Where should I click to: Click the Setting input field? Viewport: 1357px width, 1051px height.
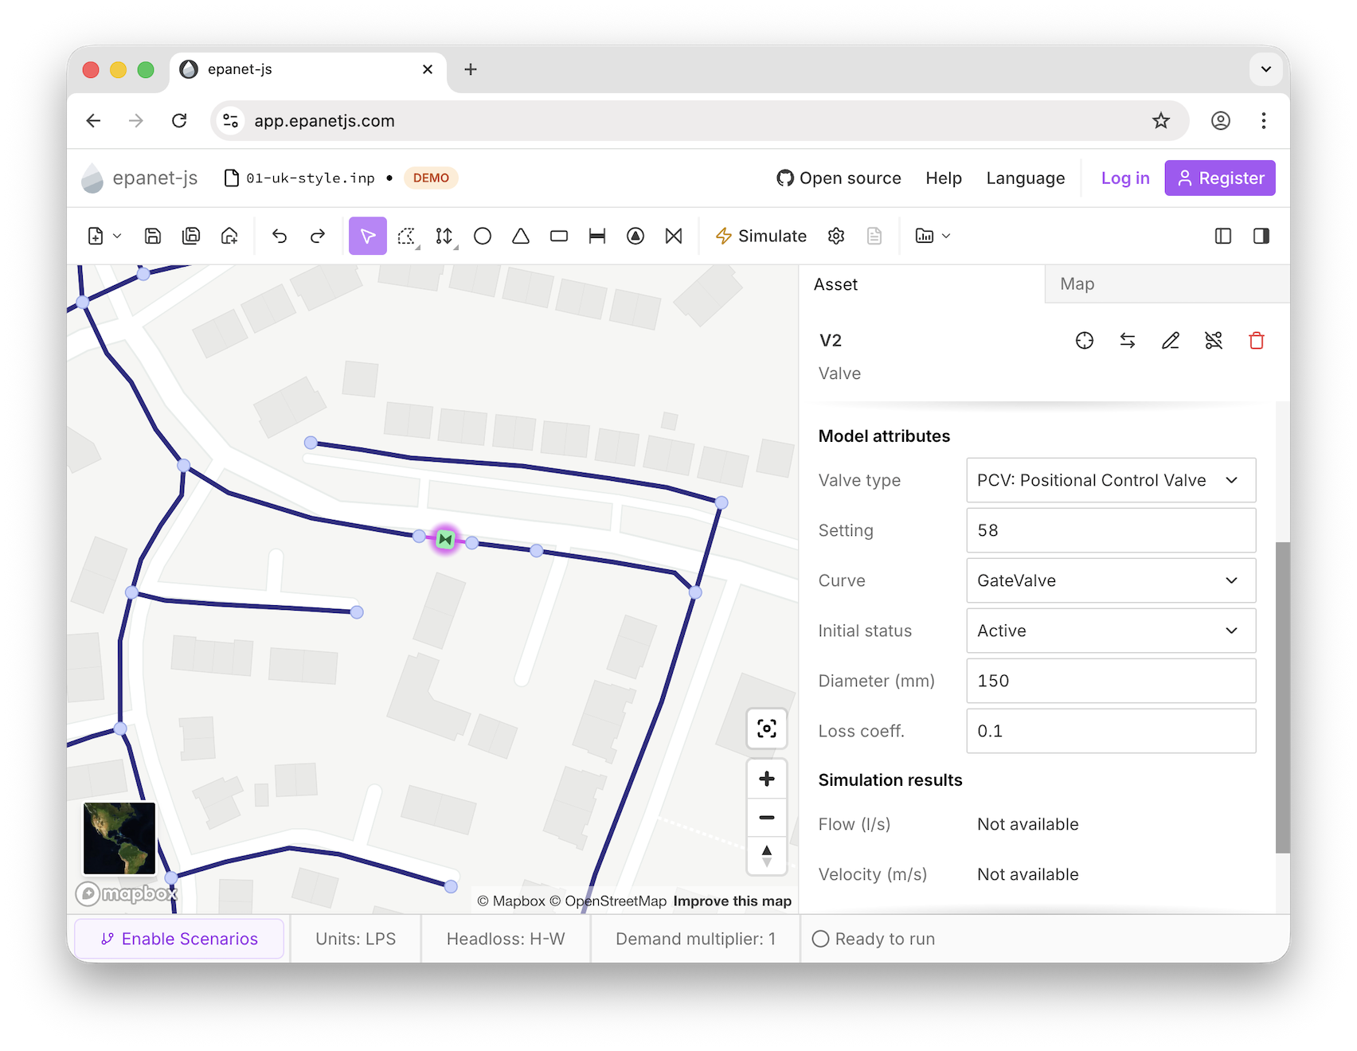tap(1111, 530)
